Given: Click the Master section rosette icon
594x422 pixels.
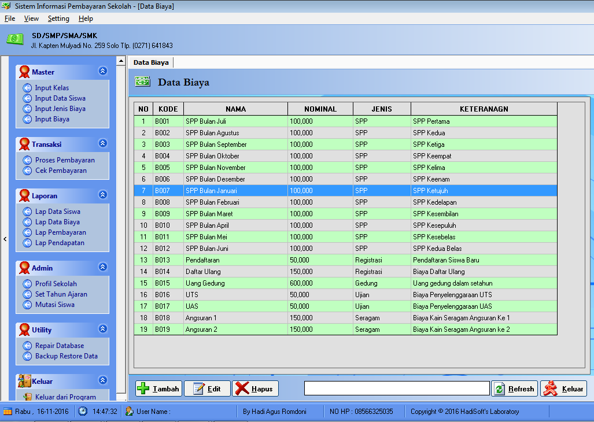Looking at the screenshot, I should pos(24,72).
